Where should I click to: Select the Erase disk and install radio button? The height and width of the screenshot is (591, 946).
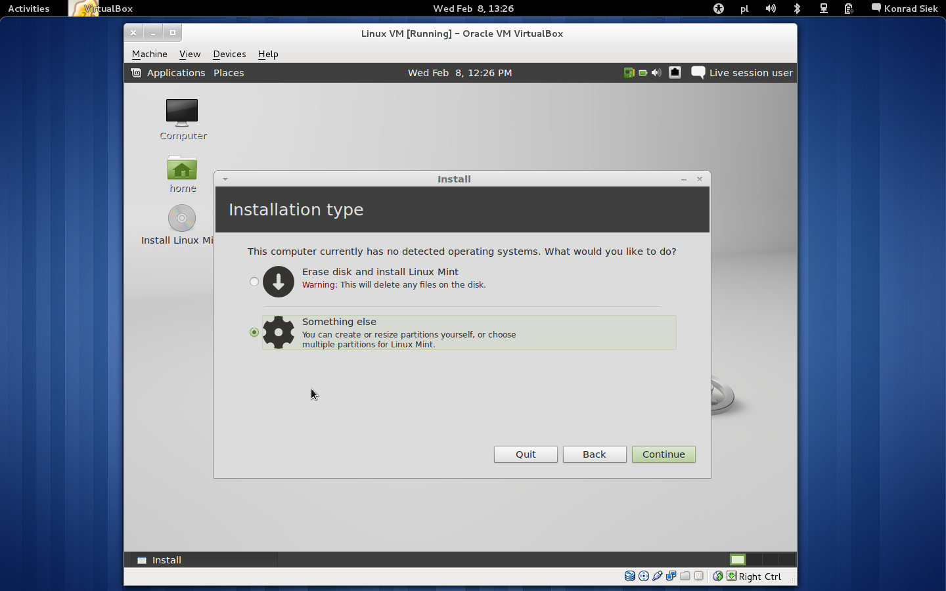coord(254,282)
